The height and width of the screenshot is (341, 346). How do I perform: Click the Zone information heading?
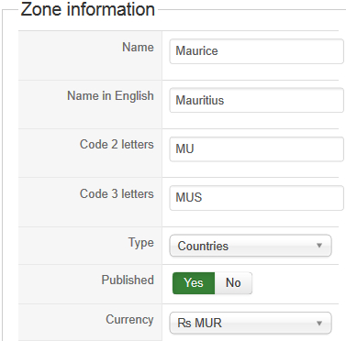[x=88, y=9]
